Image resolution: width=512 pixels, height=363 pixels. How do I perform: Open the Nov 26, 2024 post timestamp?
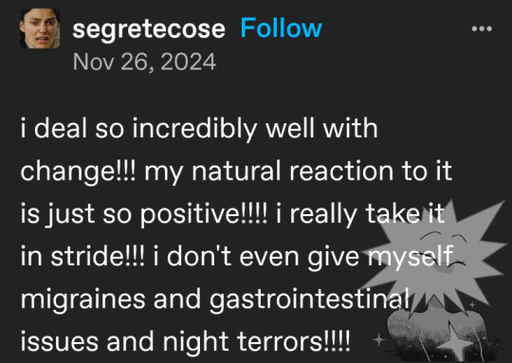click(x=144, y=62)
